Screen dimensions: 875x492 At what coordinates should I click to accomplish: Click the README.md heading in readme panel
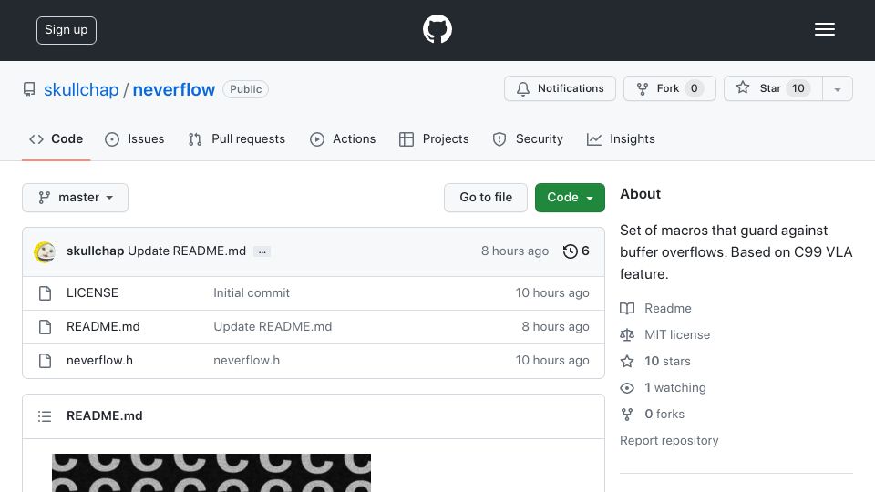point(104,415)
